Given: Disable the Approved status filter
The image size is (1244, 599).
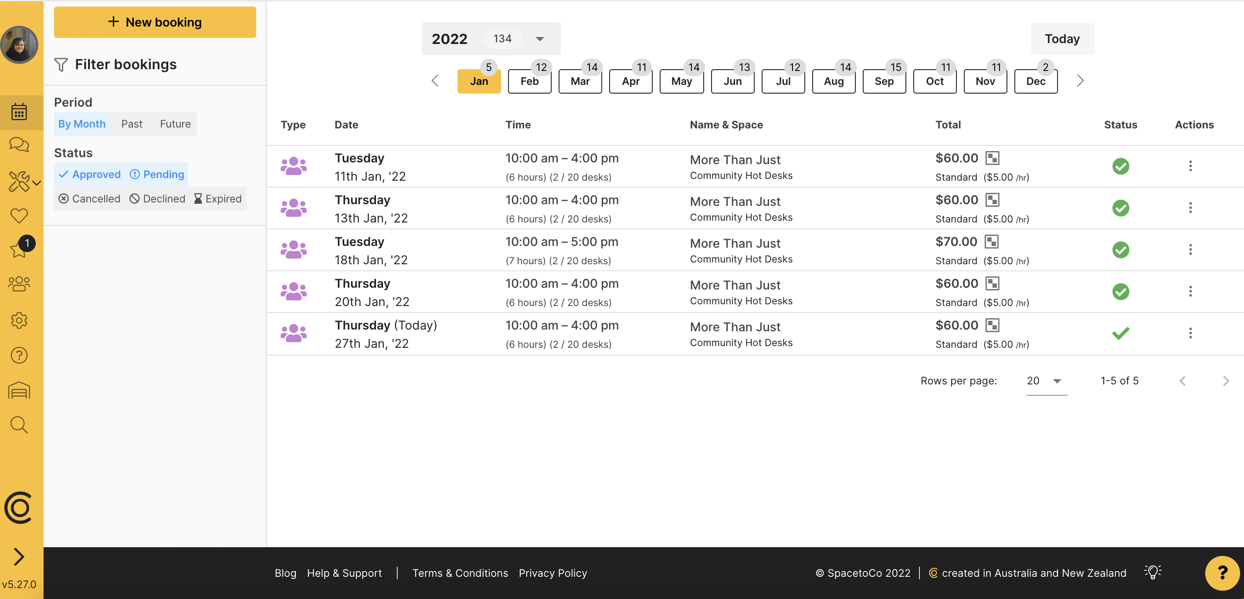Looking at the screenshot, I should (89, 174).
